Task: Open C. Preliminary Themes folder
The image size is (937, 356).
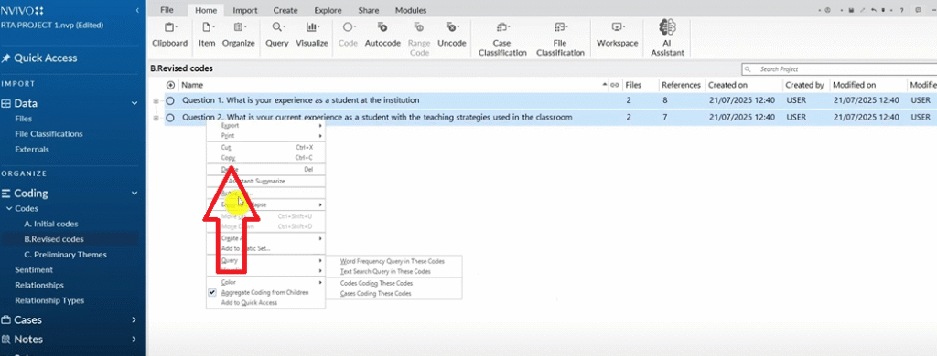Action: click(65, 255)
